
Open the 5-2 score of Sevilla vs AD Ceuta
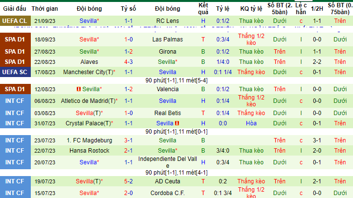click(128, 181)
